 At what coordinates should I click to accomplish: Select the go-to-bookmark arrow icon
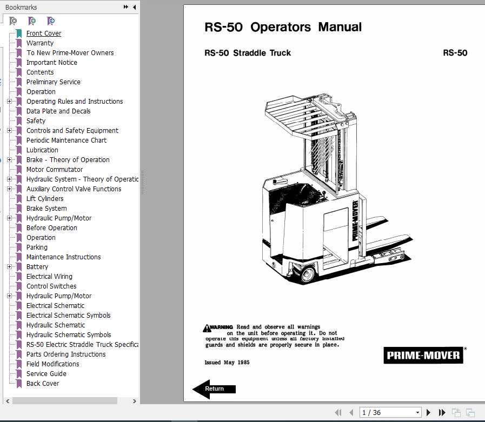(51, 21)
